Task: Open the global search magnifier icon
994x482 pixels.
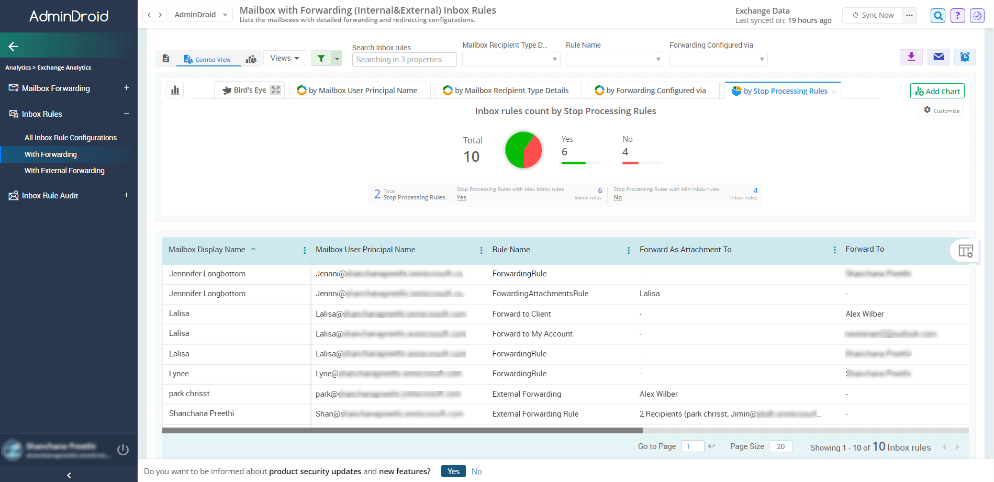Action: [937, 15]
